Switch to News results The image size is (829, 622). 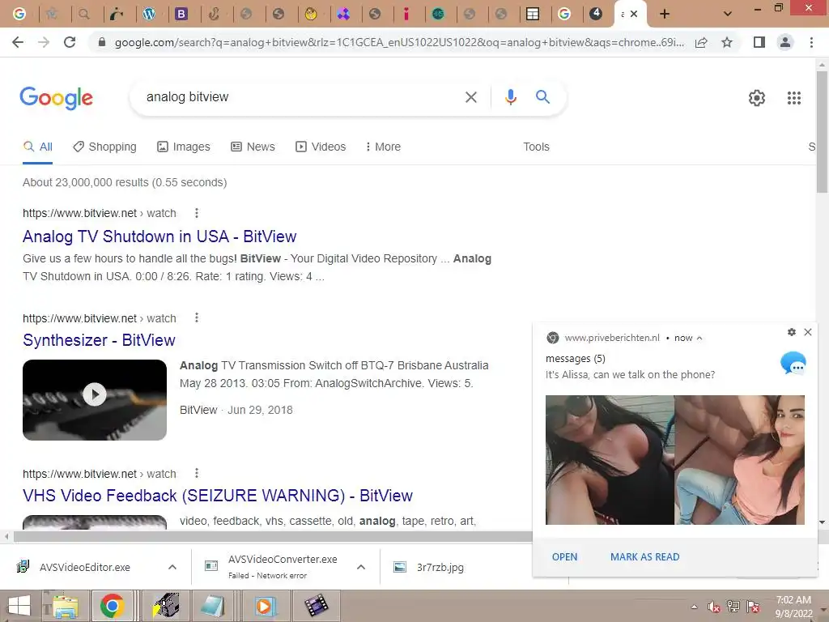[x=253, y=147]
